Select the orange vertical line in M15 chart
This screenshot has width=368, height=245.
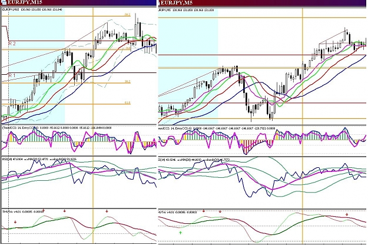(x=93, y=125)
